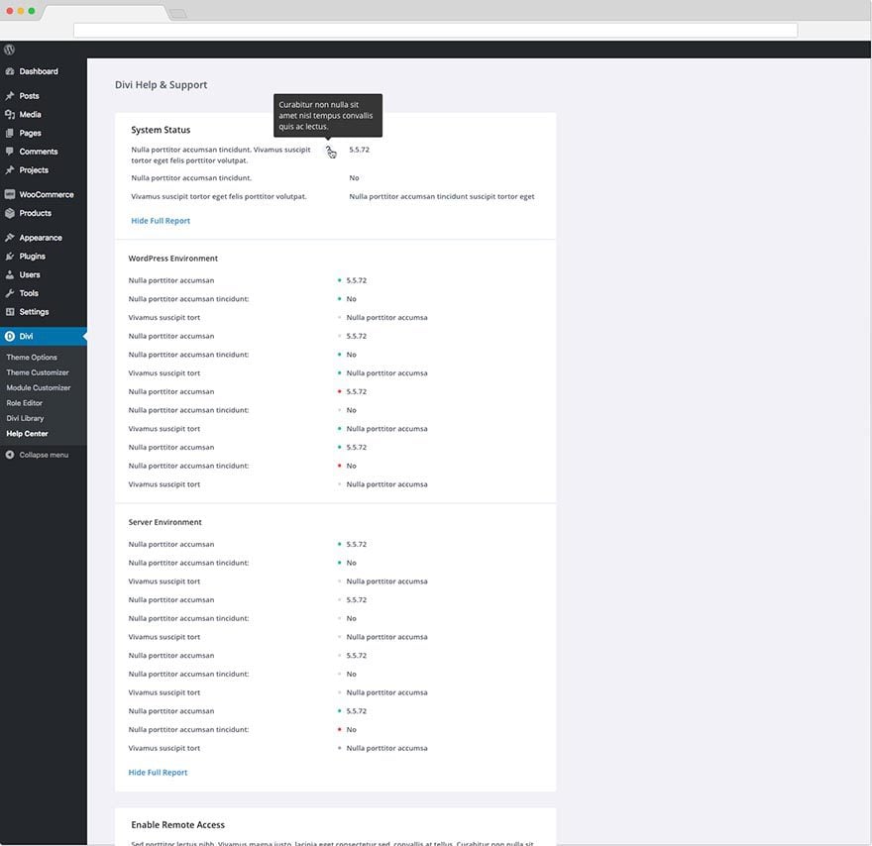
Task: Click the Tools wrench icon
Action: [10, 293]
